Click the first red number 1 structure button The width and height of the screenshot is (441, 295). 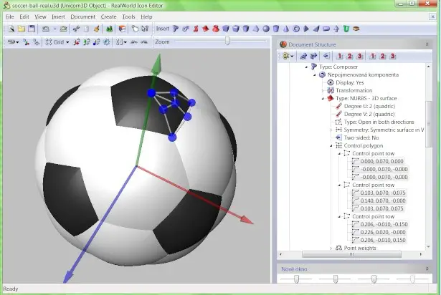[339, 56]
